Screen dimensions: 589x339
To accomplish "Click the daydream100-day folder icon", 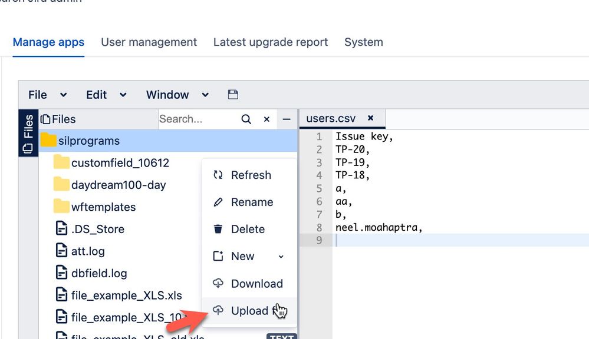I will pyautogui.click(x=61, y=184).
